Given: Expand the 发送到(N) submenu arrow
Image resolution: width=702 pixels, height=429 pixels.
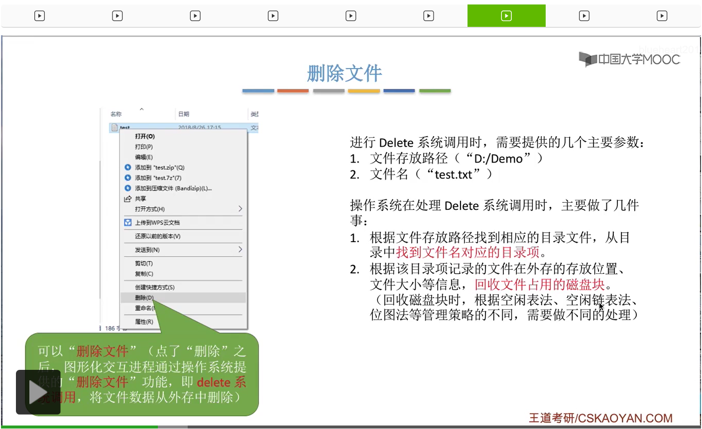Looking at the screenshot, I should pyautogui.click(x=240, y=250).
